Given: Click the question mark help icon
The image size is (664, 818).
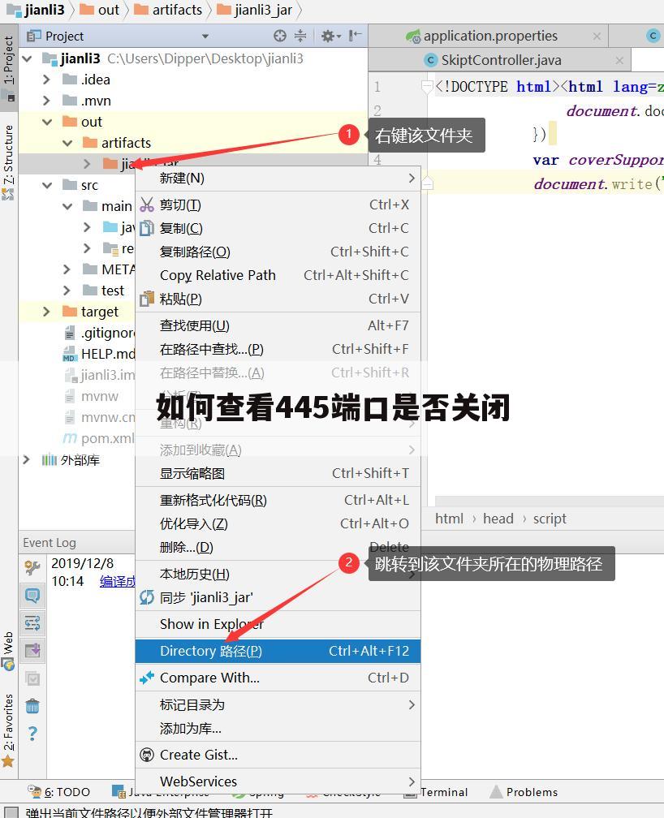Looking at the screenshot, I should click(32, 734).
